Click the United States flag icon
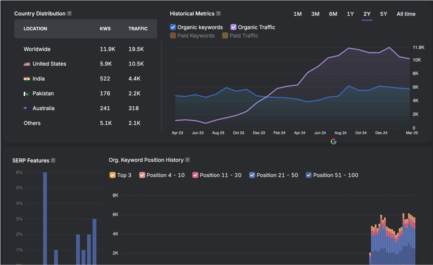The width and height of the screenshot is (433, 265). coord(27,64)
